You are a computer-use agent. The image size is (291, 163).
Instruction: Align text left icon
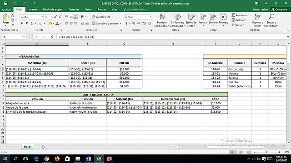(66, 24)
